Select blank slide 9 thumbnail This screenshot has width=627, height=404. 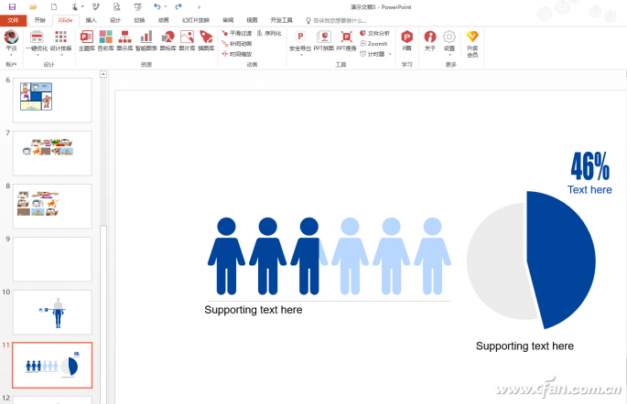[x=52, y=260]
